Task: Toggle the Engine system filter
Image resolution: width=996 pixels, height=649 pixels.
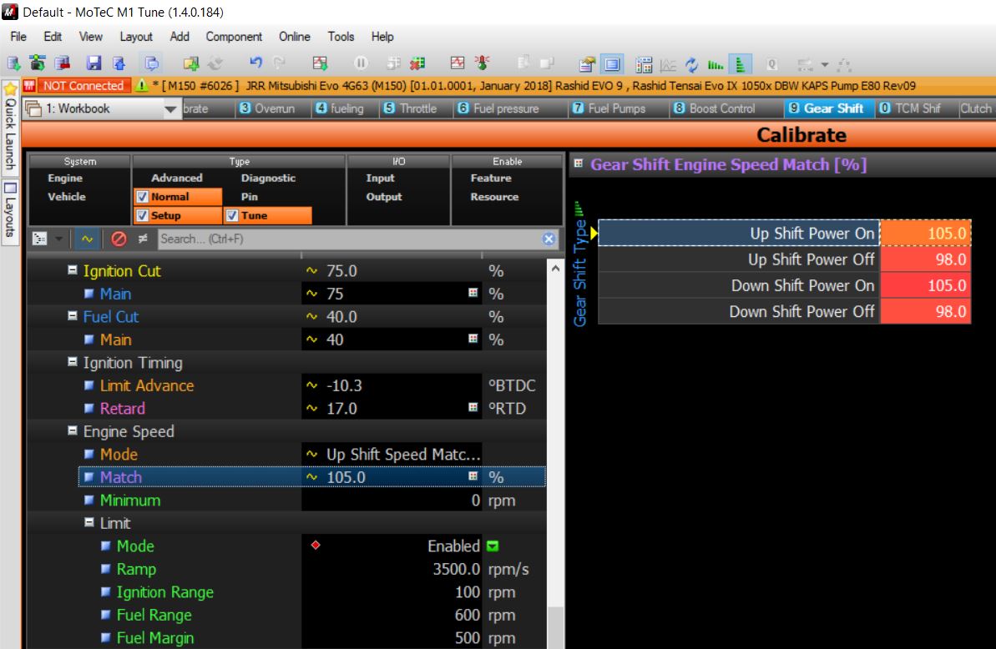Action: click(65, 179)
